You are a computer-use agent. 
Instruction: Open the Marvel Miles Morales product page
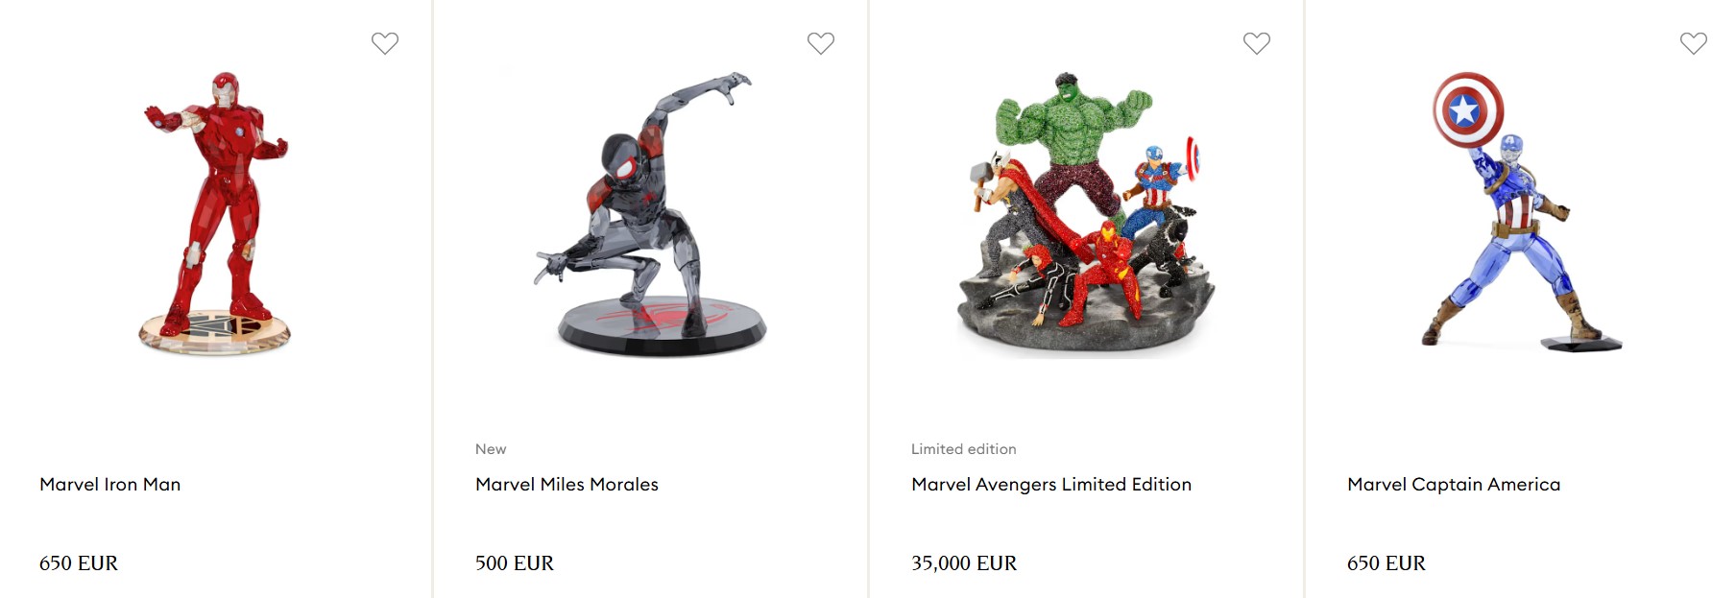pyautogui.click(x=567, y=485)
